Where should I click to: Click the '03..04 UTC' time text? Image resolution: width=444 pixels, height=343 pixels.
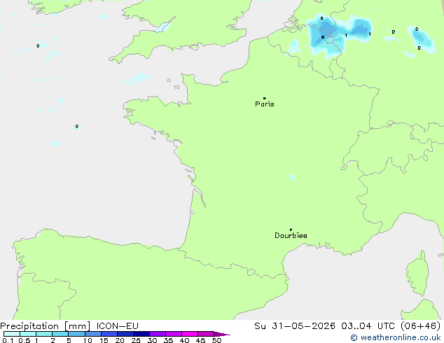point(368,326)
